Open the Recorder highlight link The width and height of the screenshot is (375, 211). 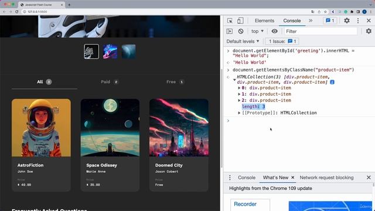coord(245,204)
